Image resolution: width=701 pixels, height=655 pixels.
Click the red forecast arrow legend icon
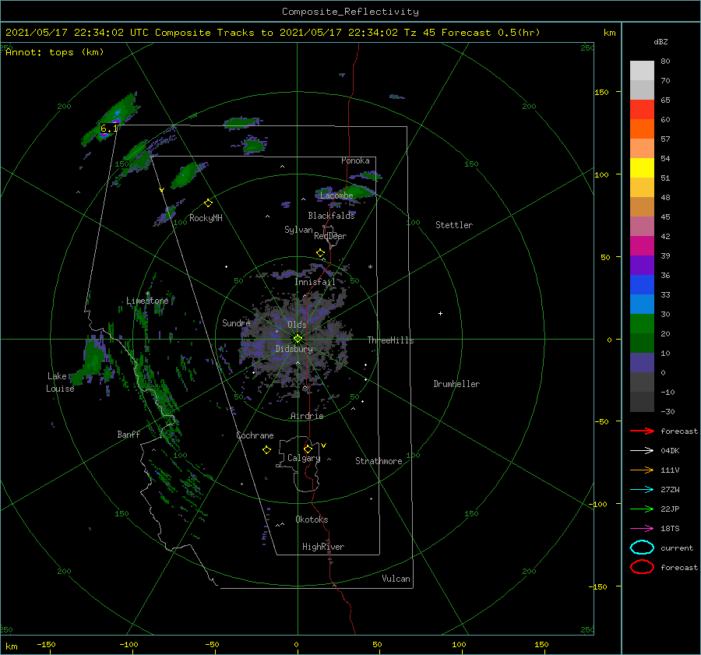642,431
